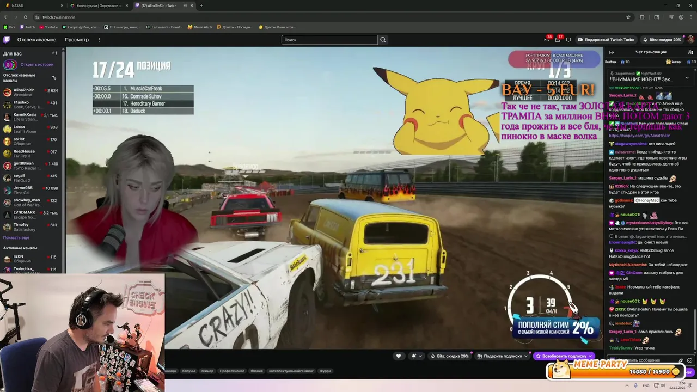The image size is (697, 392).
Task: Open the user avatar menu
Action: [x=690, y=40]
